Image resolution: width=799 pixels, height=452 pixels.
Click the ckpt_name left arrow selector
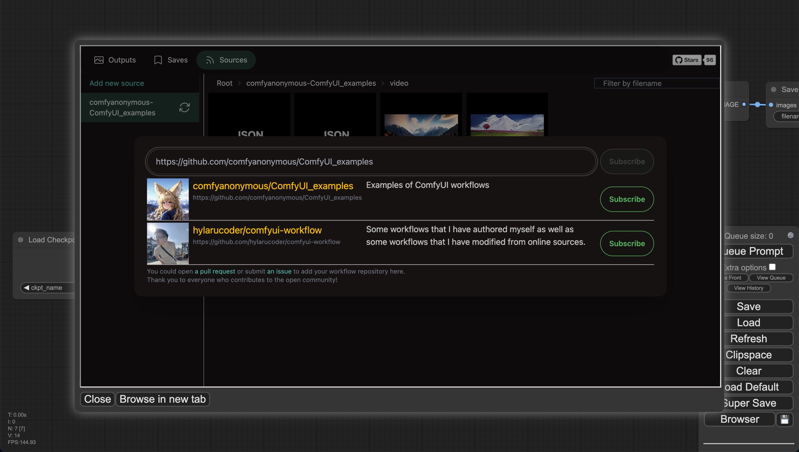(26, 287)
